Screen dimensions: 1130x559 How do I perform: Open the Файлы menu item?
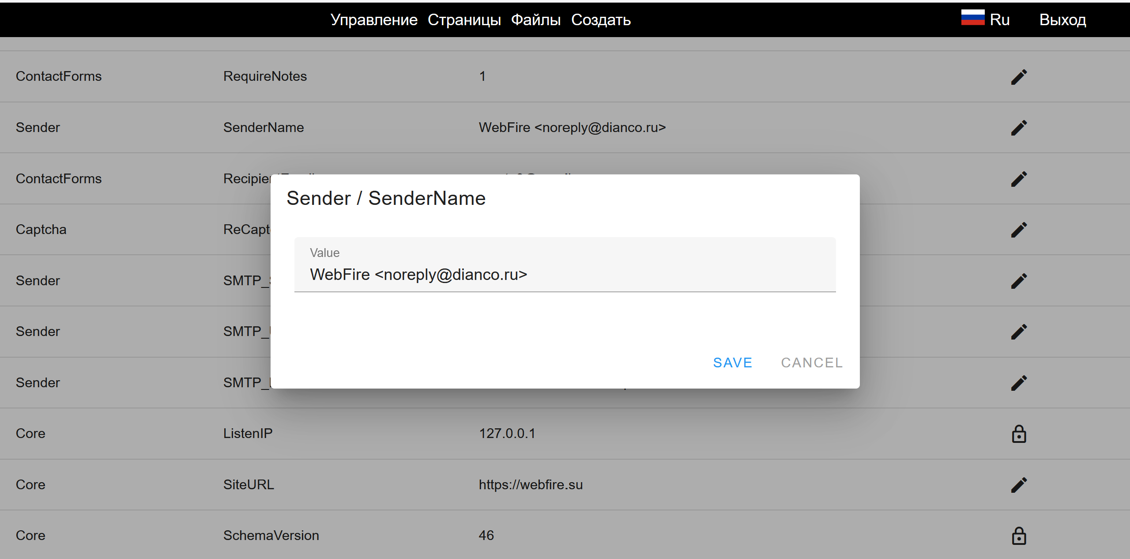535,20
